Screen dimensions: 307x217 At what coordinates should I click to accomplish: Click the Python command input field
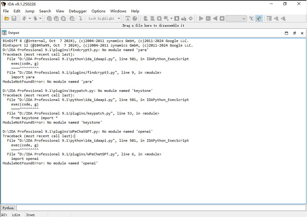coord(161,208)
